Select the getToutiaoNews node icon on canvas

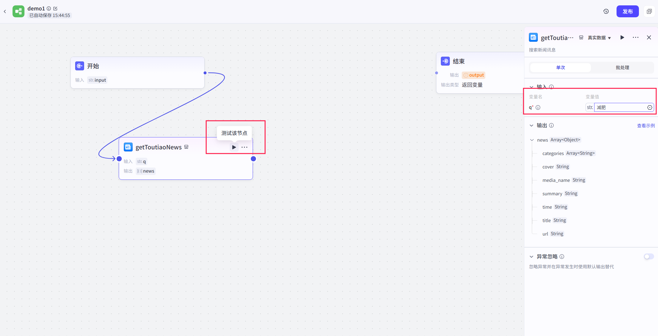(128, 147)
